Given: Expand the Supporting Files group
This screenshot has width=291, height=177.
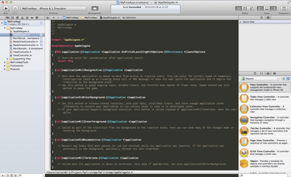Looking at the screenshot, I should pyautogui.click(x=8, y=59).
